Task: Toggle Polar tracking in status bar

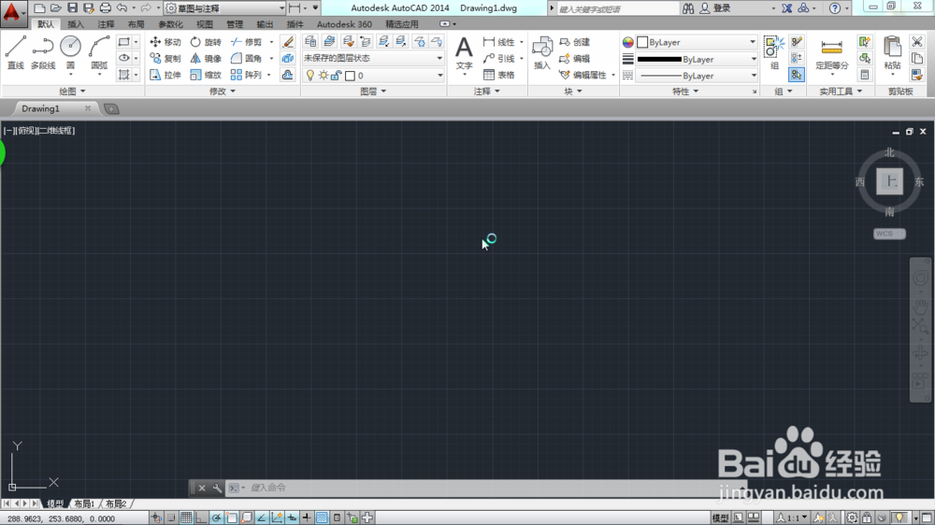Action: (216, 518)
